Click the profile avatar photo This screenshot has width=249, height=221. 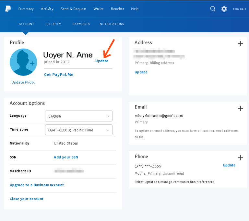23,62
